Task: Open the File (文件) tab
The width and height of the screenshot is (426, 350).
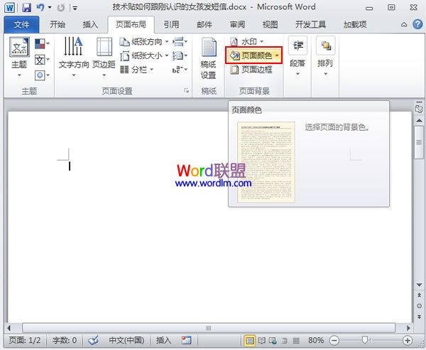Action: [21, 25]
